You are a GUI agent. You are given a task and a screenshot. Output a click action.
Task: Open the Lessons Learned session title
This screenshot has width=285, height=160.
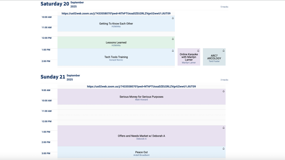coord(116,42)
